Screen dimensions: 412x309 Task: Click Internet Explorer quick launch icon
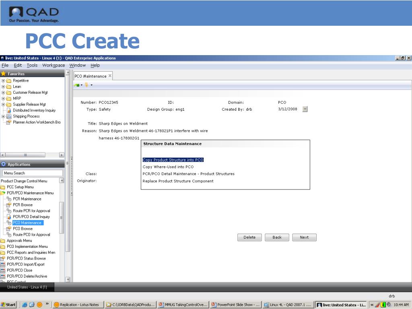[25, 305]
